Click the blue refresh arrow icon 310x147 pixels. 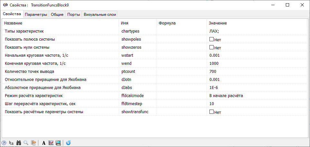[x=69, y=143]
